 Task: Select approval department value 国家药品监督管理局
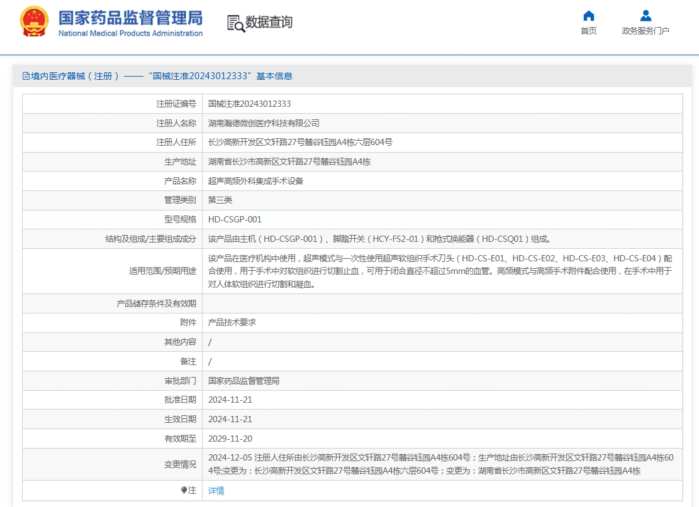coord(244,381)
